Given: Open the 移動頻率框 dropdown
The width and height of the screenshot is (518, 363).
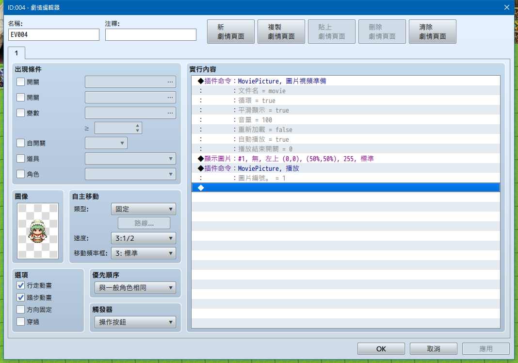Looking at the screenshot, I should click(x=144, y=253).
